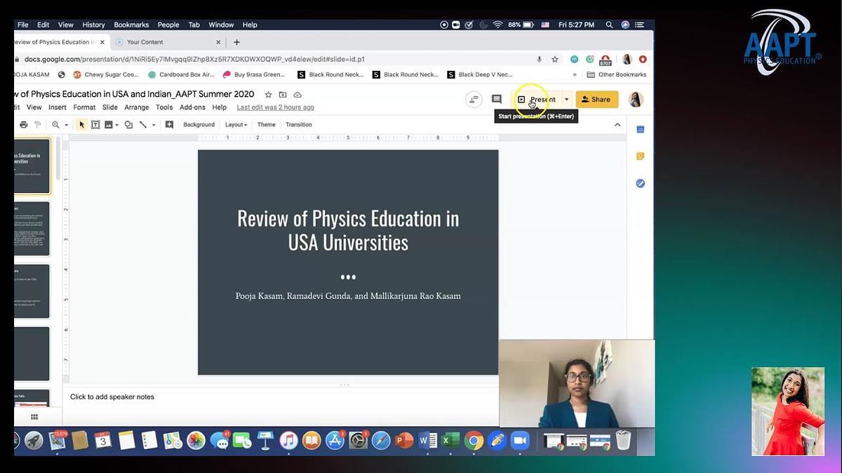842x473 pixels.
Task: Click the yellow Share button
Action: 596,100
